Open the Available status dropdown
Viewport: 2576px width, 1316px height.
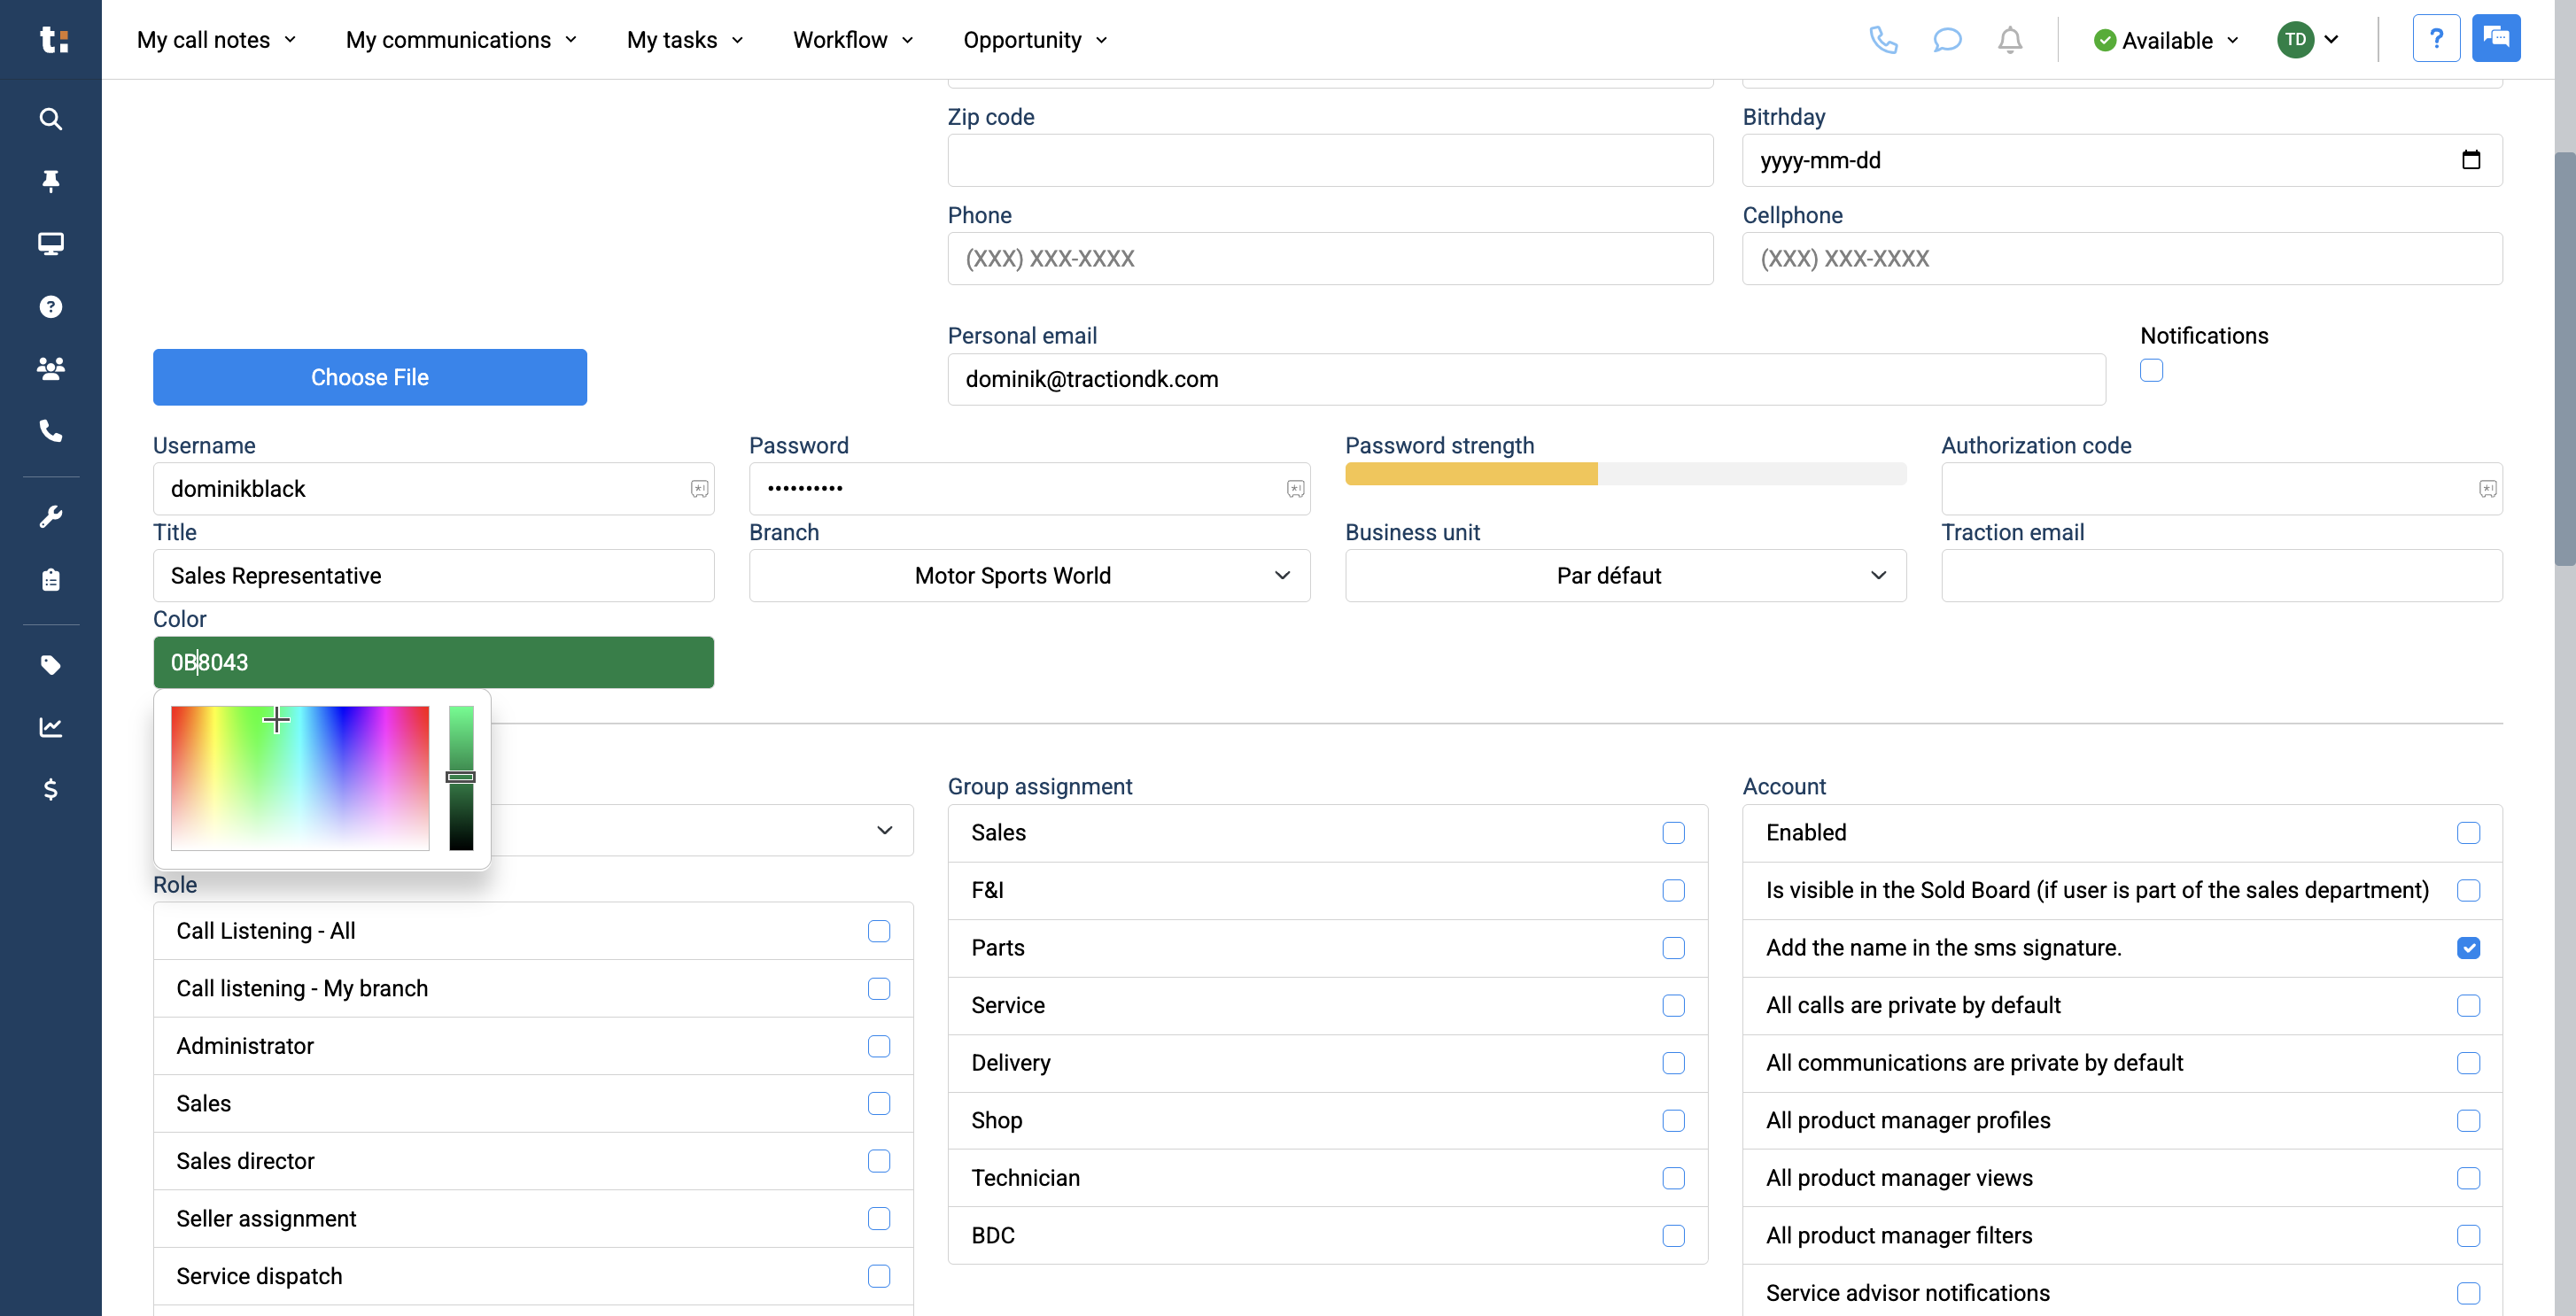pos(2166,40)
